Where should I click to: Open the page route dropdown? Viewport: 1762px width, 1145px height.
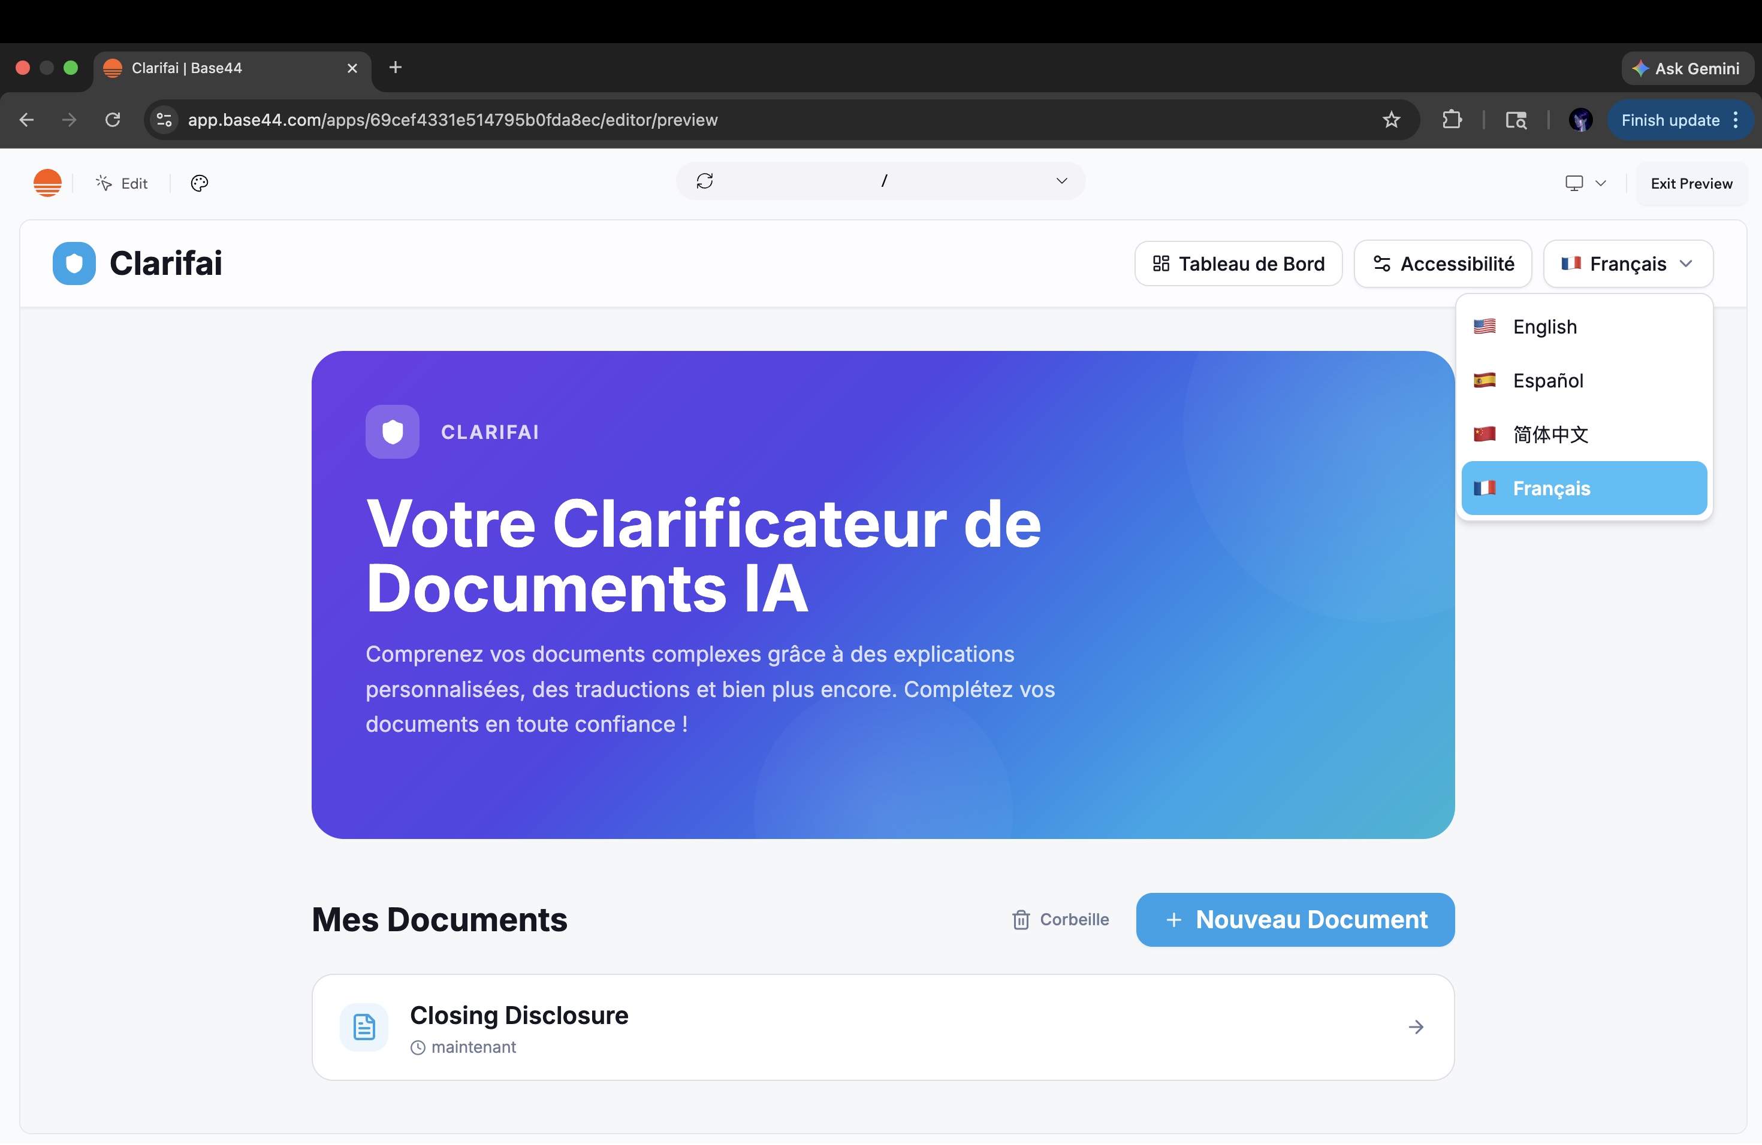tap(1061, 180)
